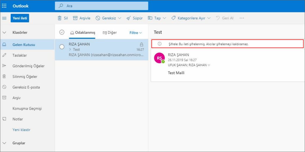The width and height of the screenshot is (305, 152).
Task: Open the Kategorilere Ayır dropdown arrow
Action: click(x=209, y=18)
